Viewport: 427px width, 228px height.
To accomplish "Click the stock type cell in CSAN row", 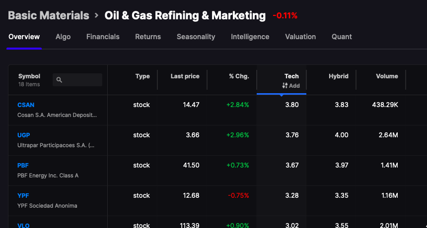I will pyautogui.click(x=142, y=105).
